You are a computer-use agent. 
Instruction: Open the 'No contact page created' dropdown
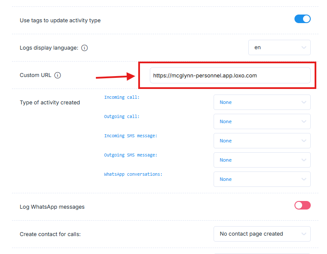(262, 234)
